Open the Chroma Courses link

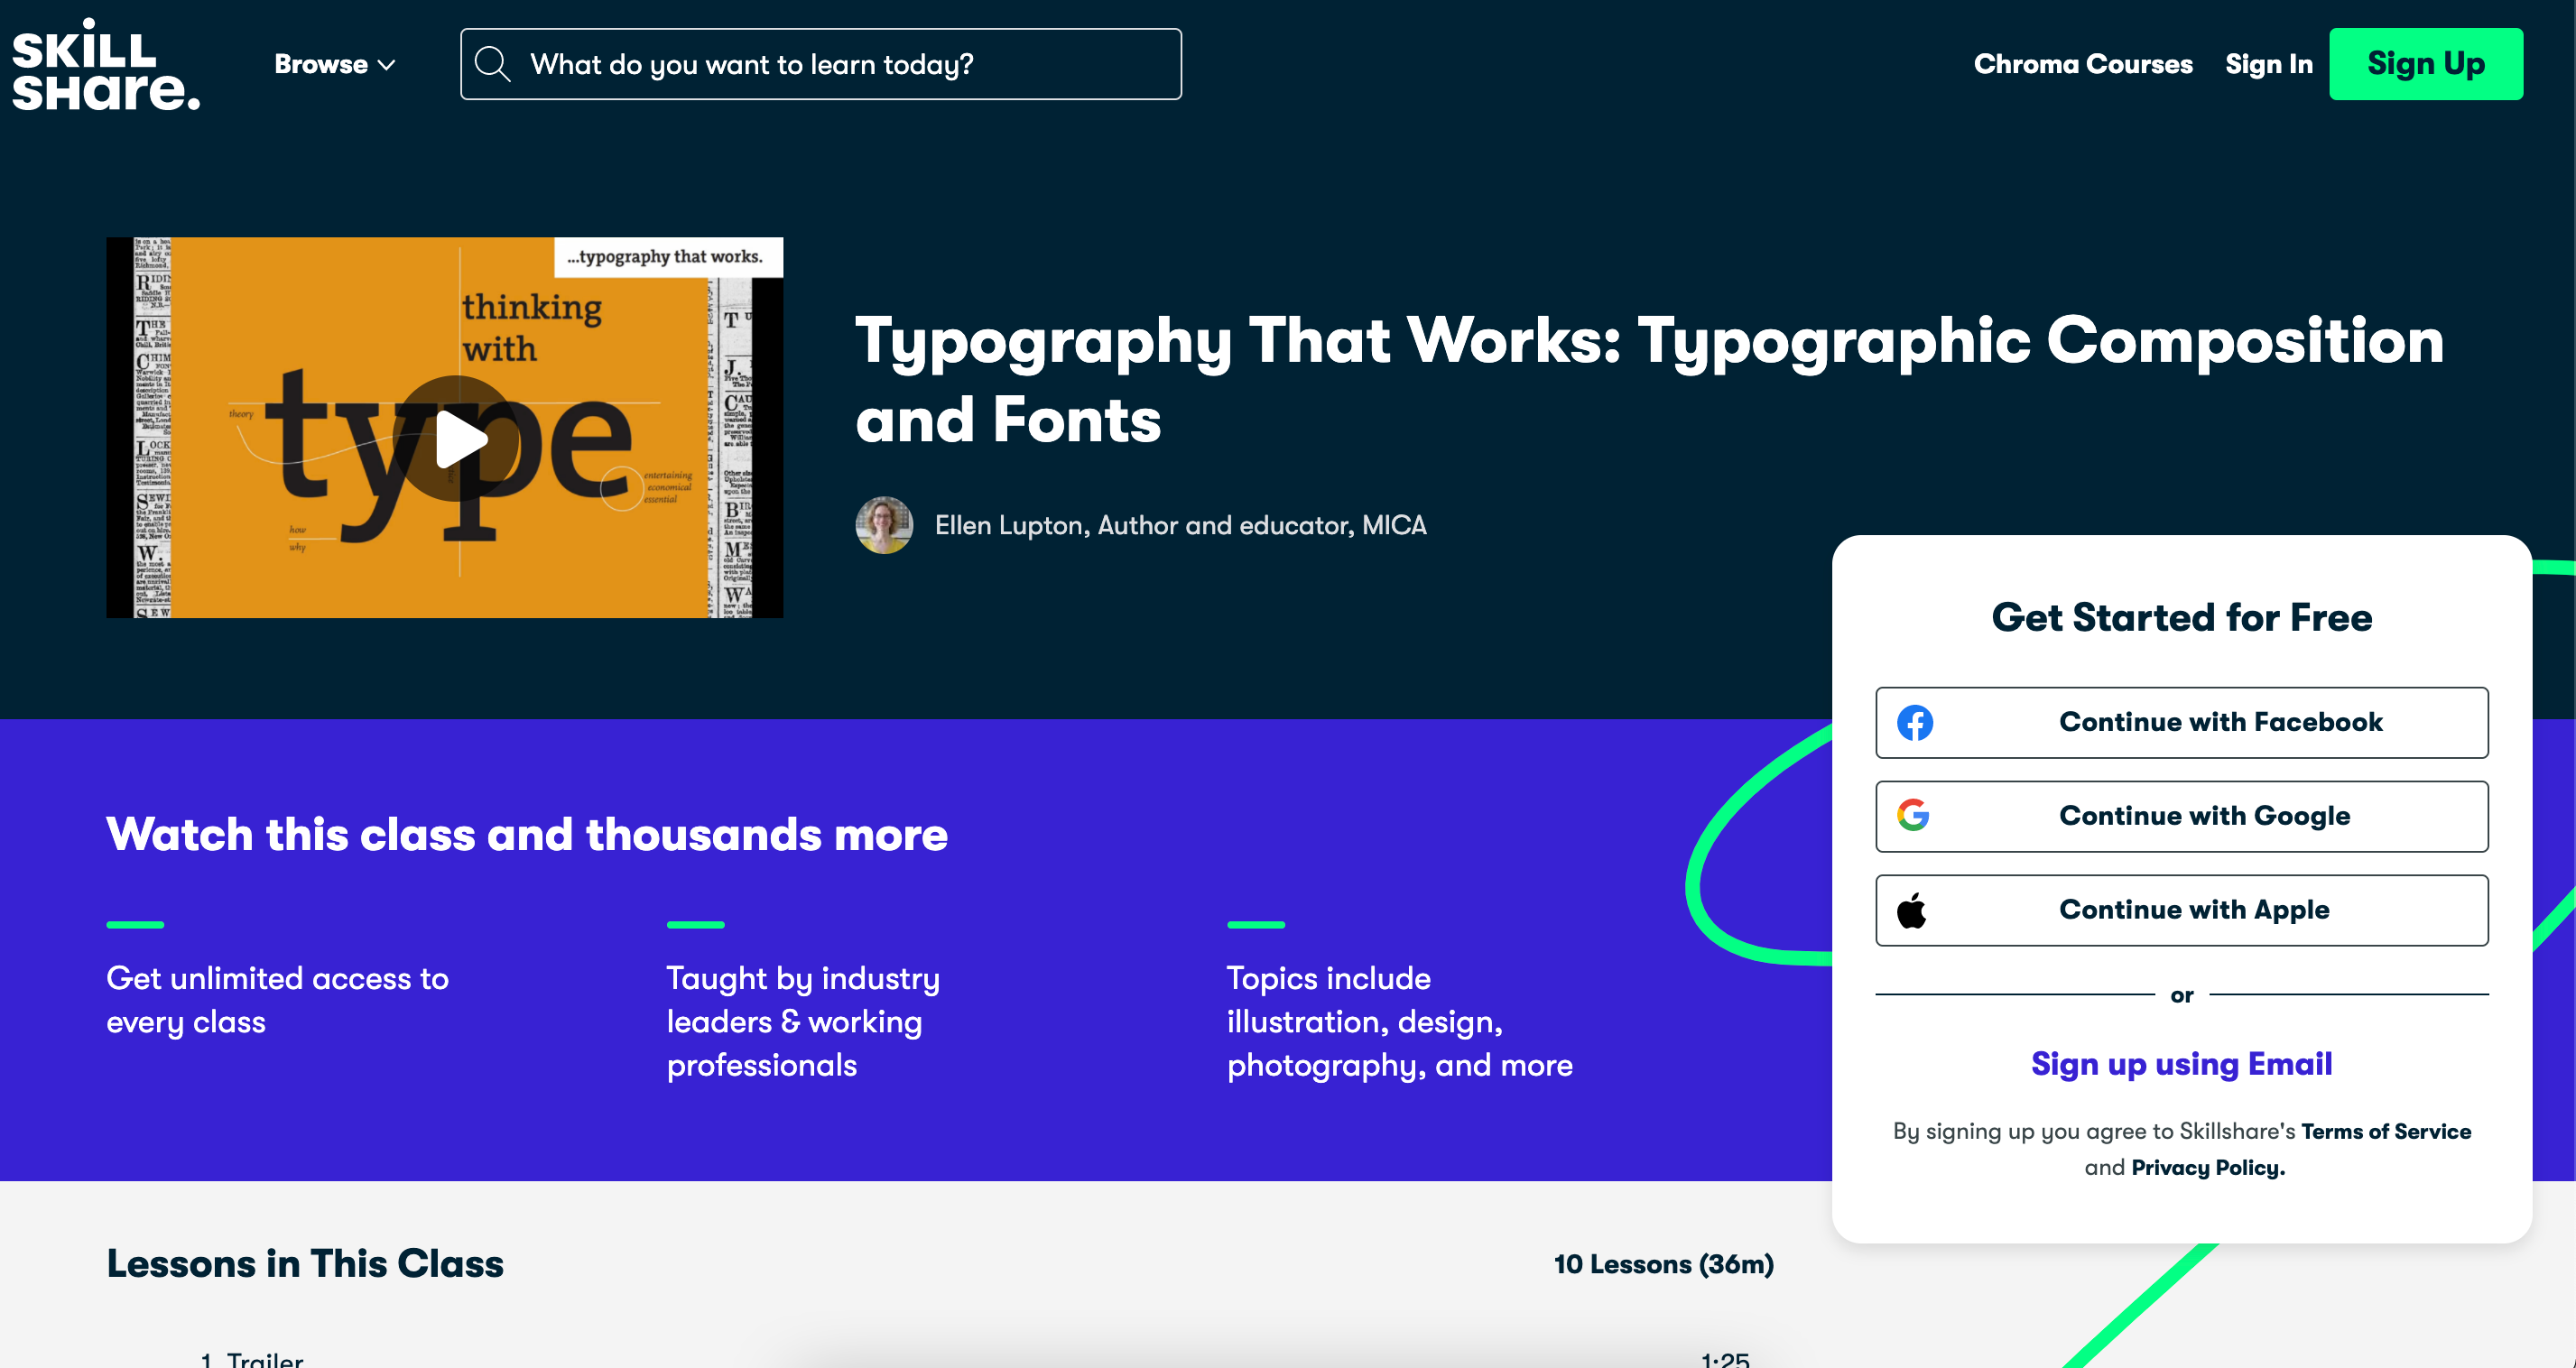tap(2083, 64)
